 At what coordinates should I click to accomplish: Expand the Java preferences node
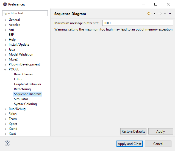click(5, 50)
